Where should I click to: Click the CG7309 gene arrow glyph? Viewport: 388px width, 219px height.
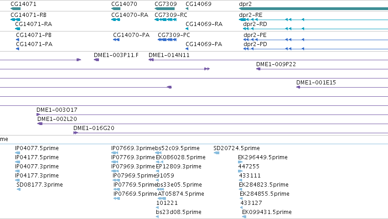click(x=165, y=9)
